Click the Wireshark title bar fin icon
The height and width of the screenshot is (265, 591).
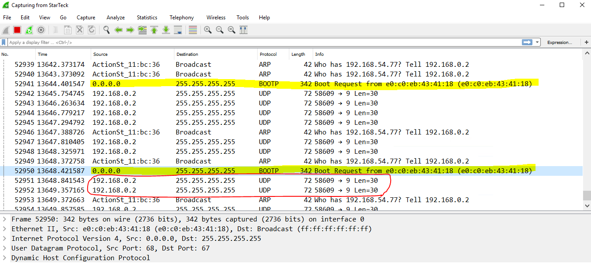point(6,5)
